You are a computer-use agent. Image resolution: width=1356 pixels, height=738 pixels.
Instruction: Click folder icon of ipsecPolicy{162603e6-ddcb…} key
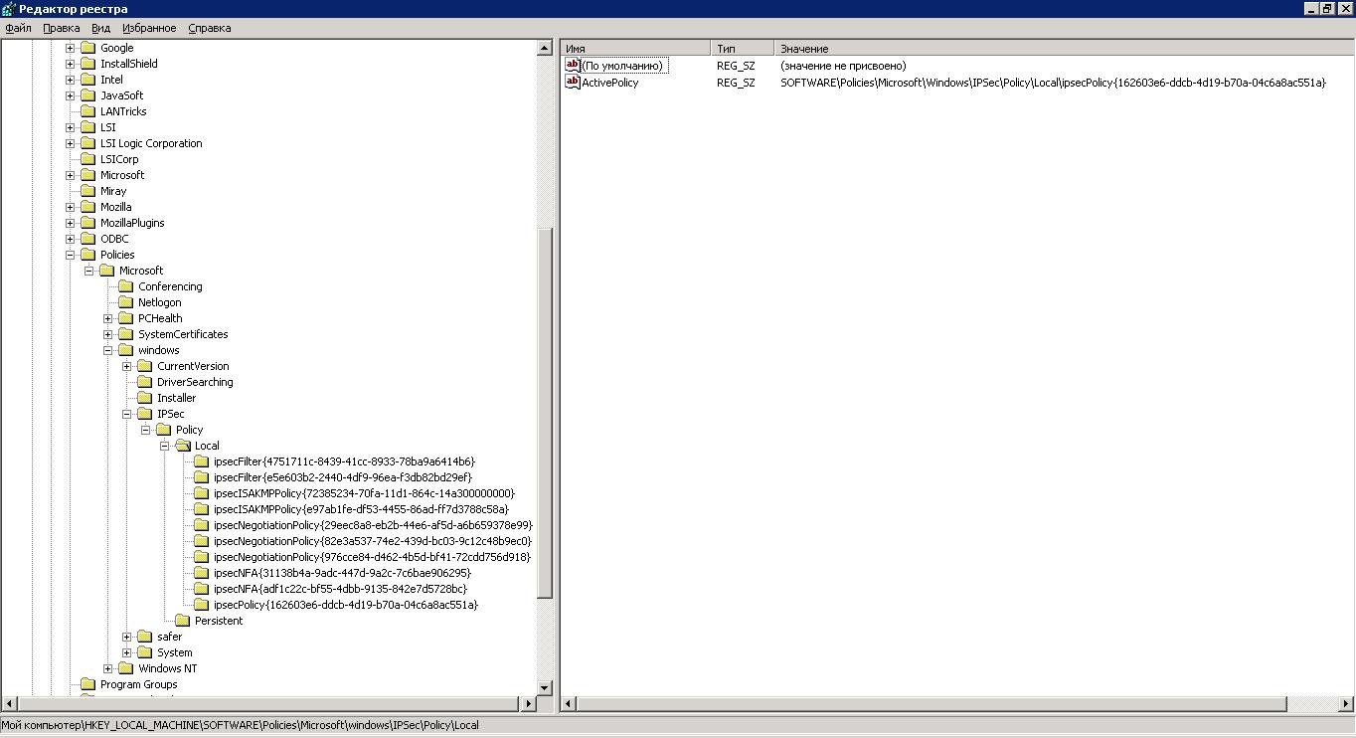click(201, 605)
